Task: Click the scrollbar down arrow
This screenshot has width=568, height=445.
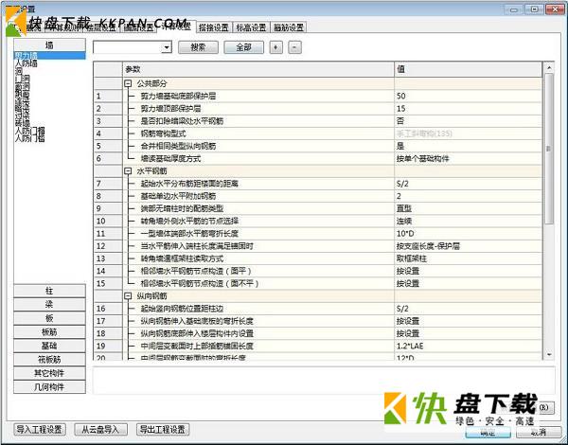Action: 549,354
